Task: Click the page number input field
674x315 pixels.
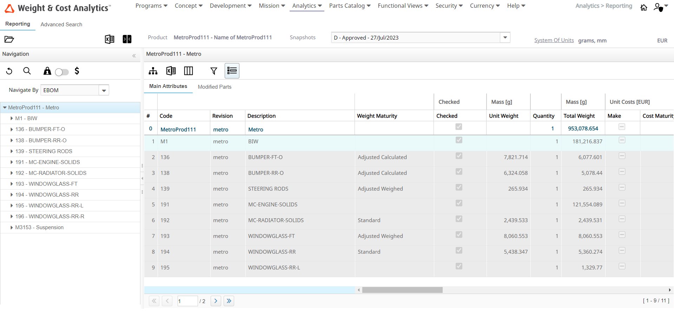Action: 187,301
